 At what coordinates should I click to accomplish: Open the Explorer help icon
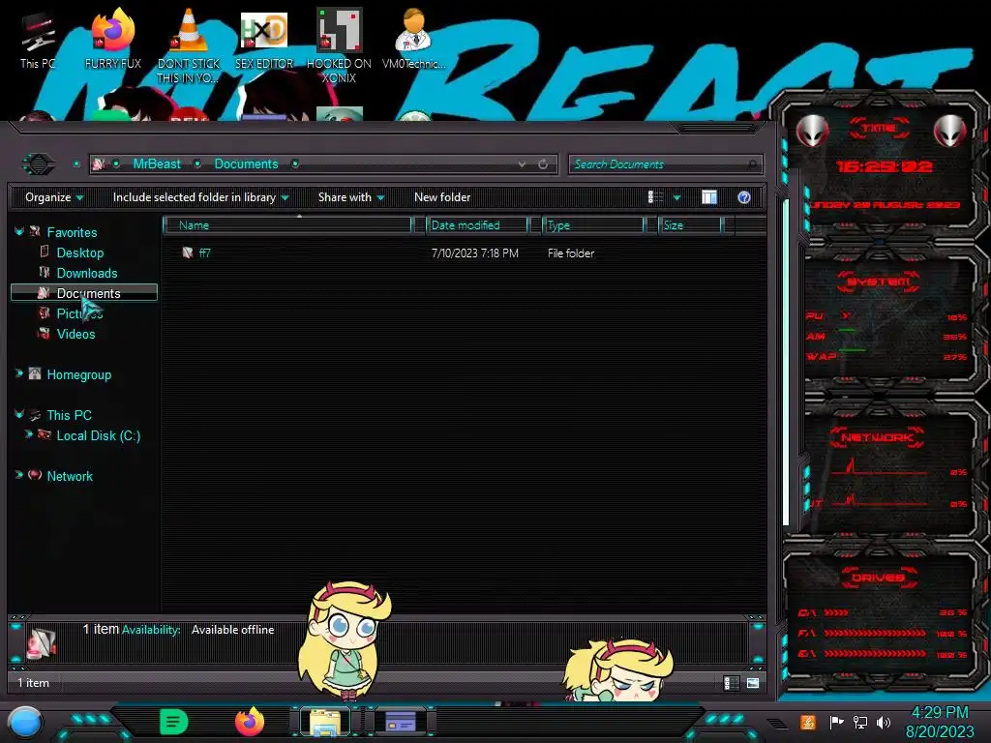744,197
